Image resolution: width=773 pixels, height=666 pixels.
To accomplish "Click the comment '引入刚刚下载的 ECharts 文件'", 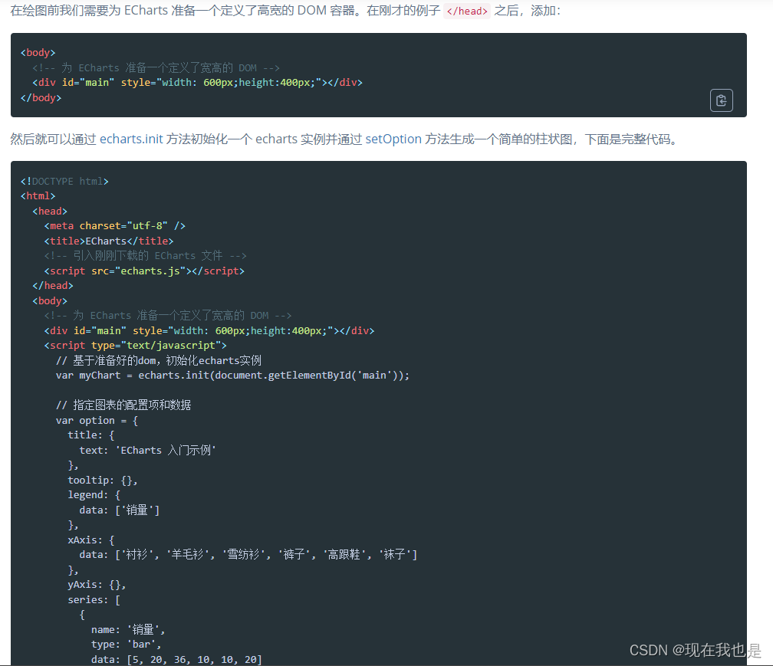I will click(146, 256).
